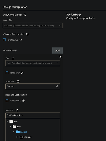Image resolution: width=106 pixels, height=141 pixels.
Task: Click into the Host Path input field
Action: 33,115
